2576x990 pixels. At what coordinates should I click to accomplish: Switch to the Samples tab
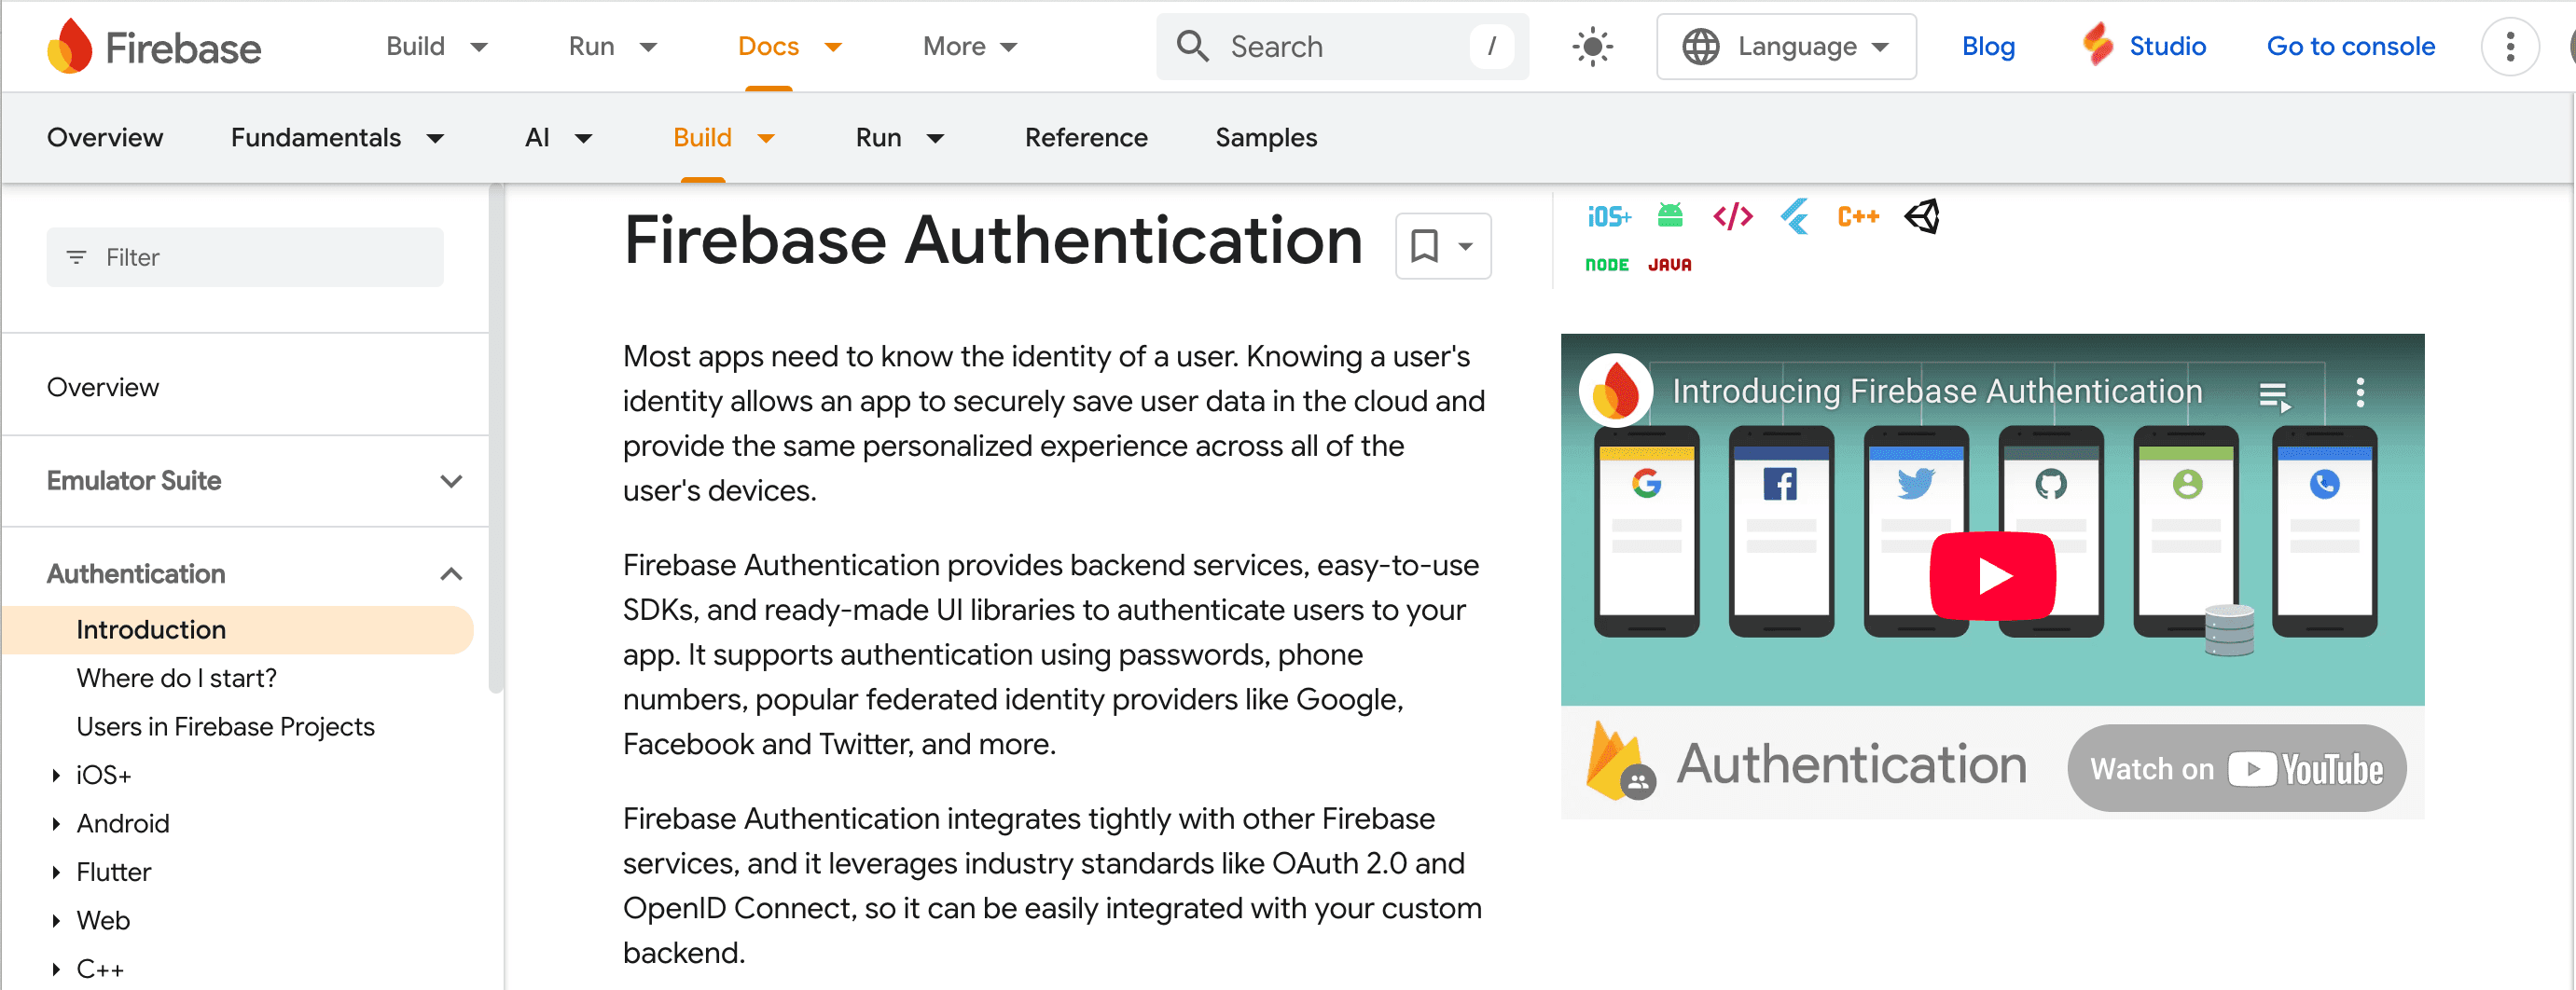[1266, 138]
